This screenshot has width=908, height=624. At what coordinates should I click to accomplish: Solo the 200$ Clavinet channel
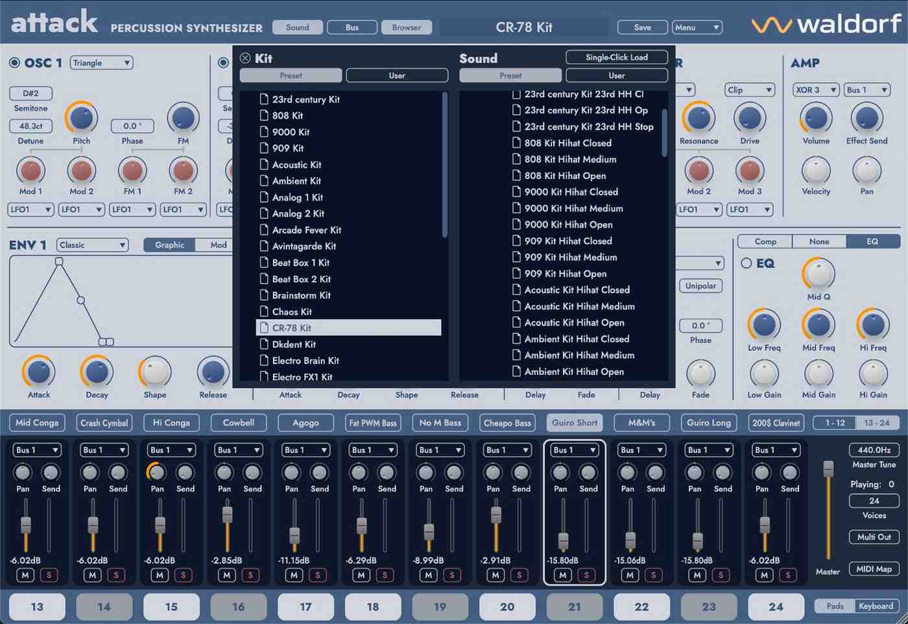[x=788, y=575]
